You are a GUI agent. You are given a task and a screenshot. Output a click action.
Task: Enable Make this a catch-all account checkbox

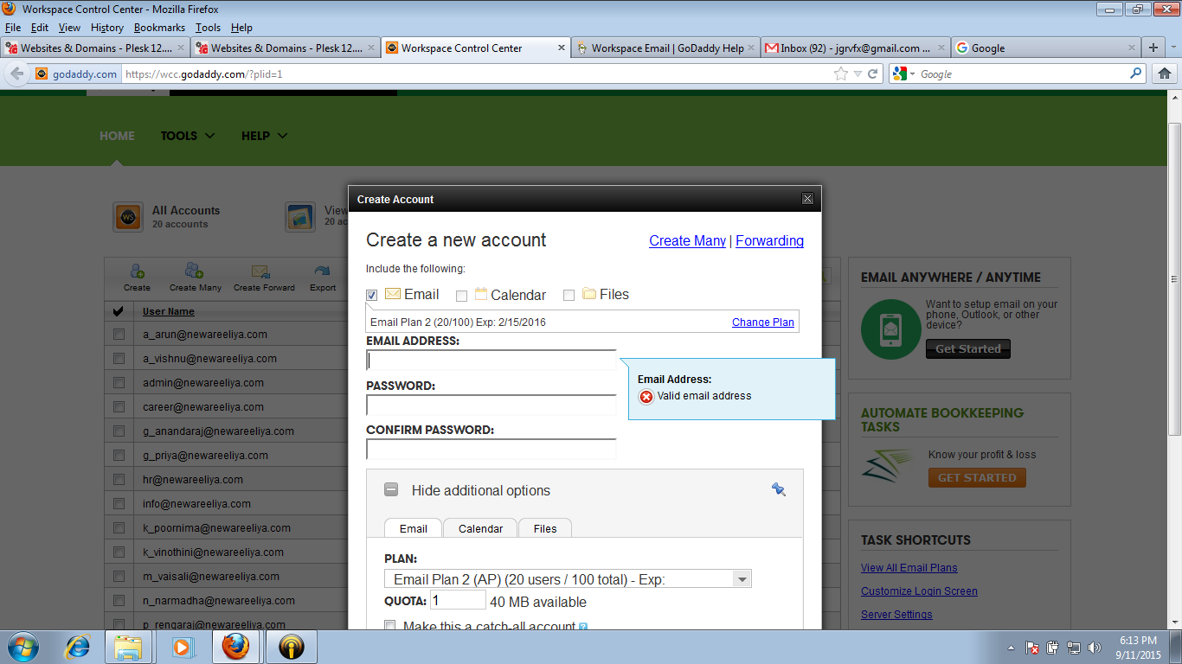pos(390,626)
